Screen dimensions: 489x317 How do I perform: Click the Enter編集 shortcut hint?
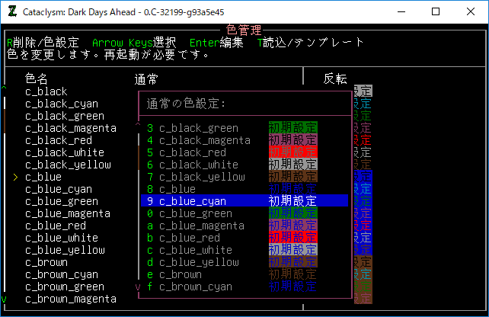pyautogui.click(x=216, y=42)
